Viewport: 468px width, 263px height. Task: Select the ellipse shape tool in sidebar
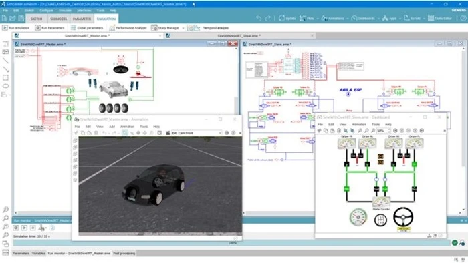pos(5,86)
